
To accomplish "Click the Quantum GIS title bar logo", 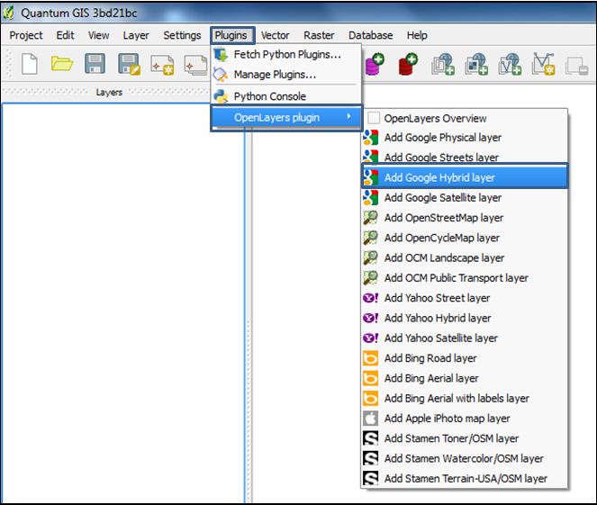I will click(x=9, y=13).
